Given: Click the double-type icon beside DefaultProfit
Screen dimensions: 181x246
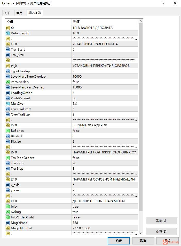Looking at the screenshot, I should (7, 33).
